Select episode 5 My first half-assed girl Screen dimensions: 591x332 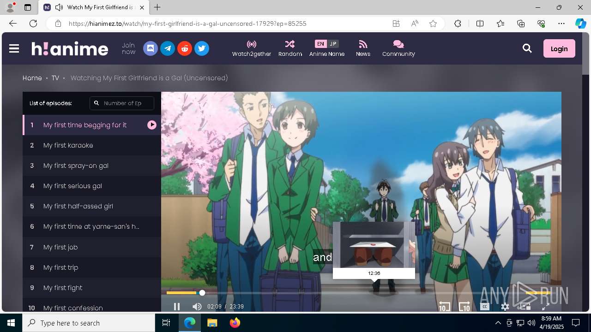point(92,206)
